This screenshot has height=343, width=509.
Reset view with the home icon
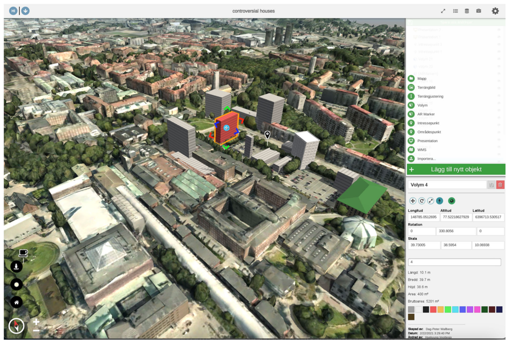[16, 302]
